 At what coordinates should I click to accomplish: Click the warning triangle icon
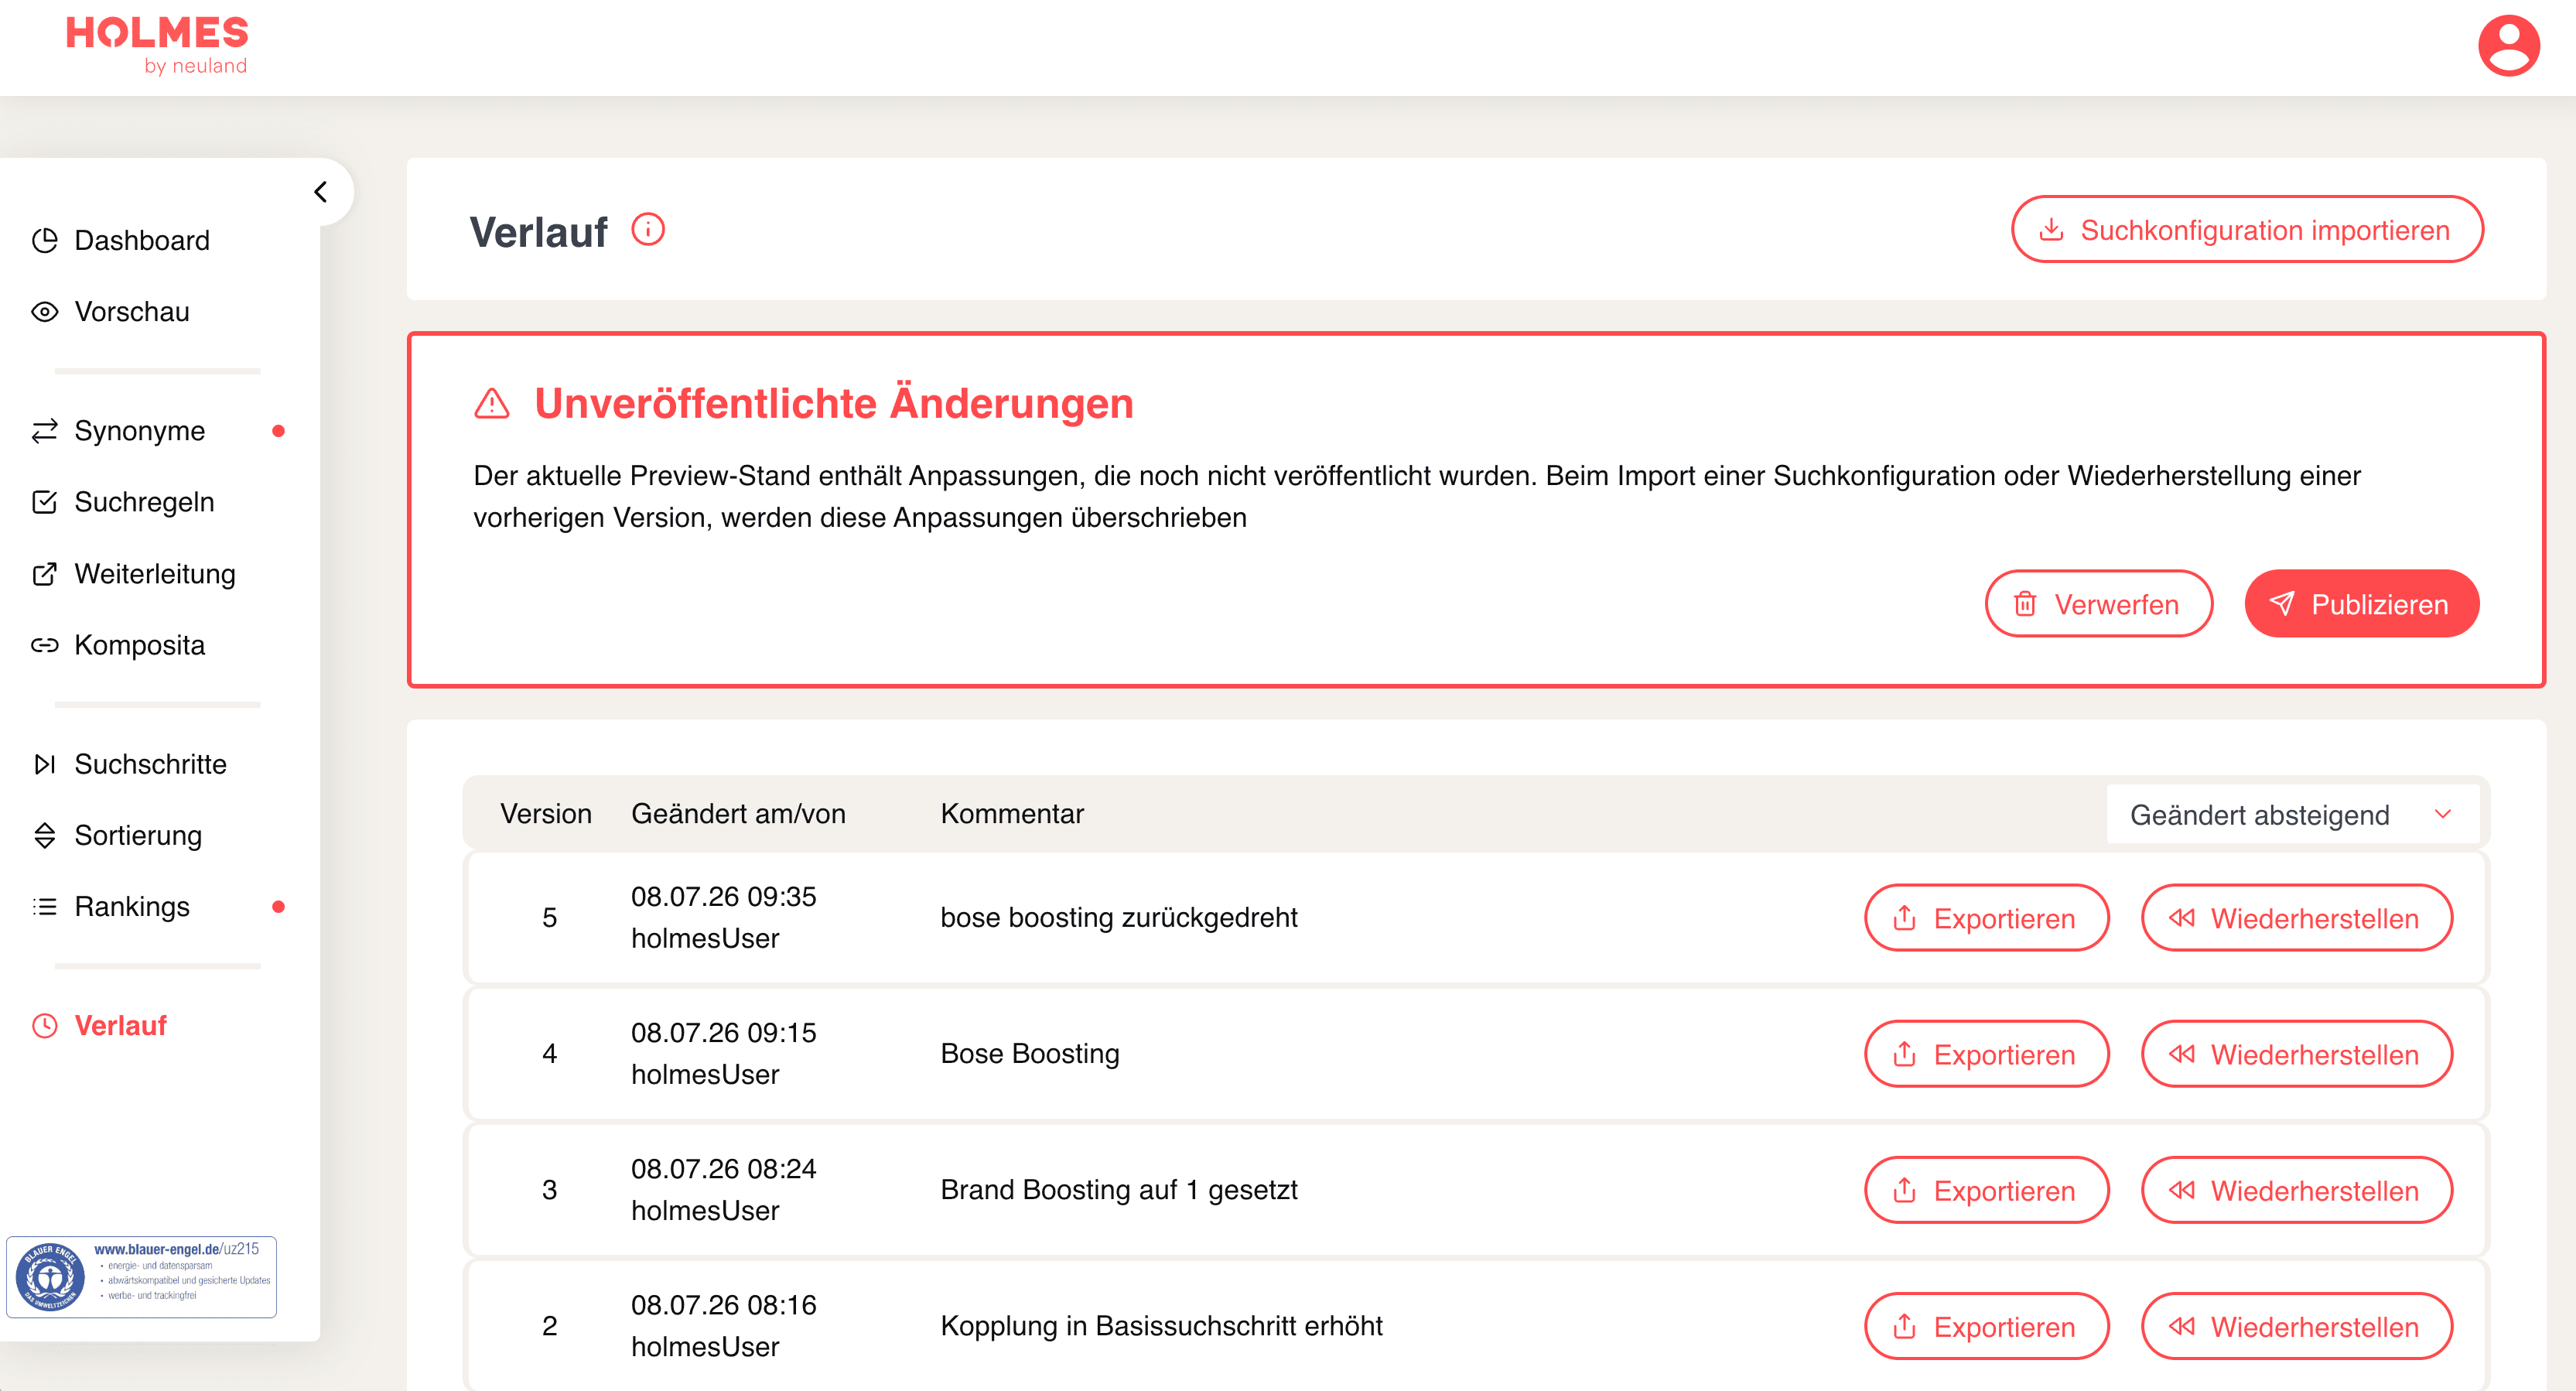point(491,403)
